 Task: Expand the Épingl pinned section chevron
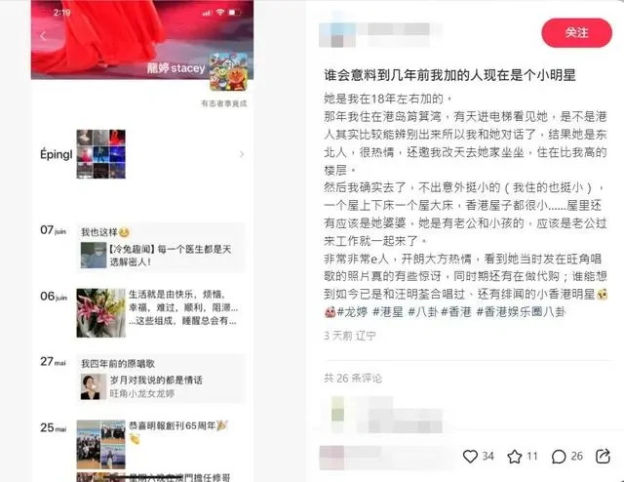pyautogui.click(x=242, y=154)
